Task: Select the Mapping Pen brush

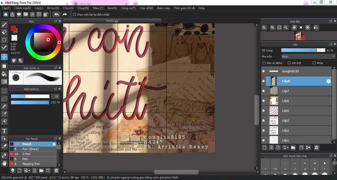Action: (33, 164)
